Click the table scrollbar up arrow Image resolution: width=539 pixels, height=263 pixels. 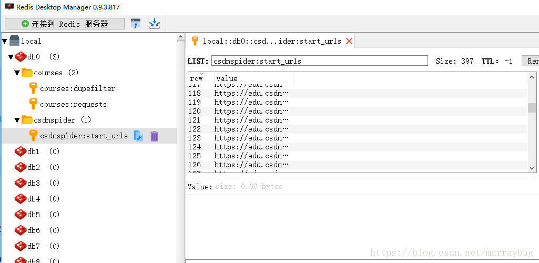tap(532, 77)
